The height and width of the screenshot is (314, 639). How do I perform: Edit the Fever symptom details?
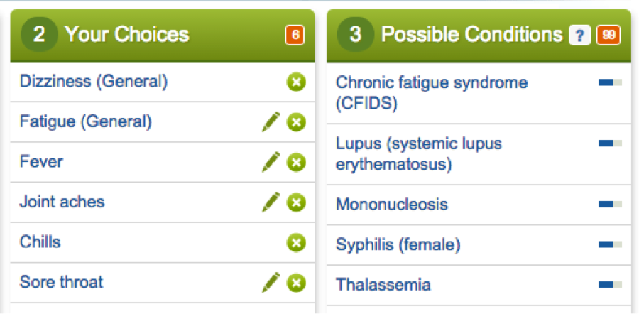[271, 162]
